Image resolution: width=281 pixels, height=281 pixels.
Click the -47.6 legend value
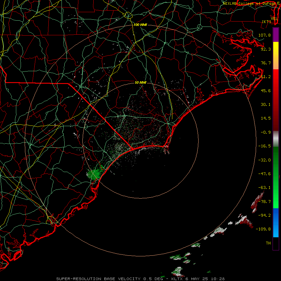pyautogui.click(x=264, y=174)
